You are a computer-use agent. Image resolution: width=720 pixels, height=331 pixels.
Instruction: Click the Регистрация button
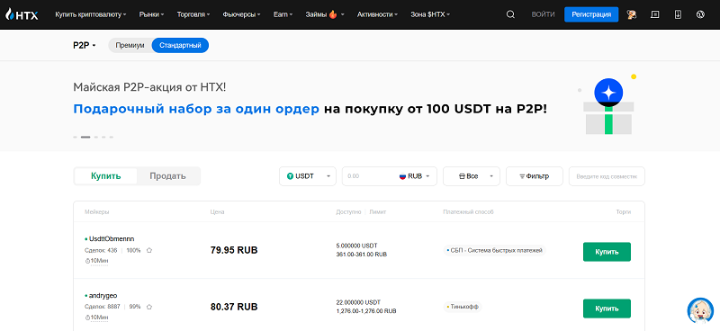click(591, 14)
